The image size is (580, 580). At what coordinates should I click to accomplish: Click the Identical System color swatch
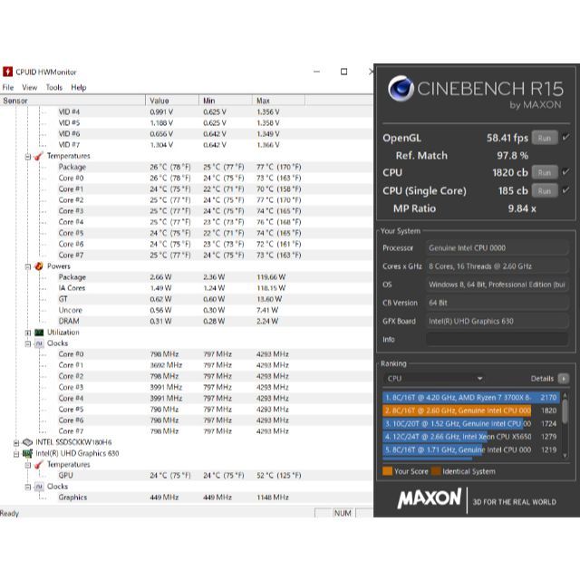click(x=436, y=471)
